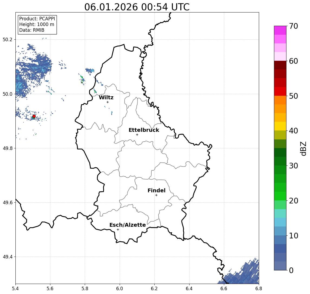This screenshot has height=294, width=310.
Task: Click the 60 tick label on colorbar
Action: click(x=293, y=61)
